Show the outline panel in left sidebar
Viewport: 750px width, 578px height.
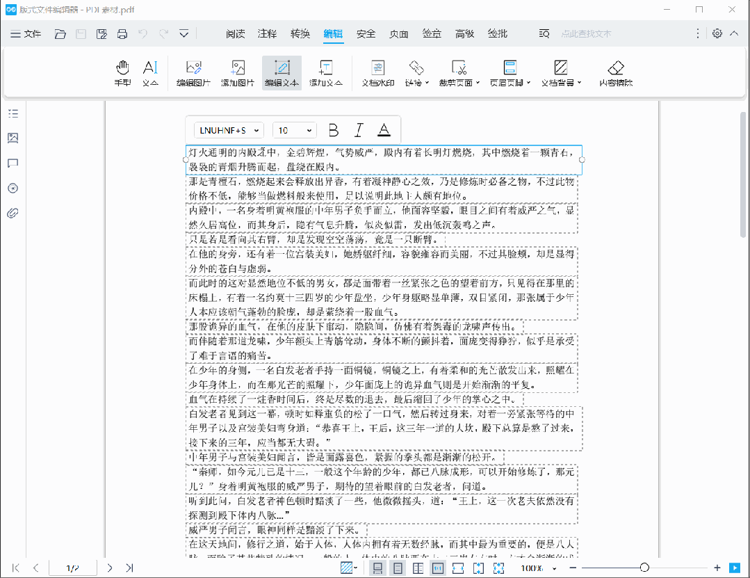(13, 113)
